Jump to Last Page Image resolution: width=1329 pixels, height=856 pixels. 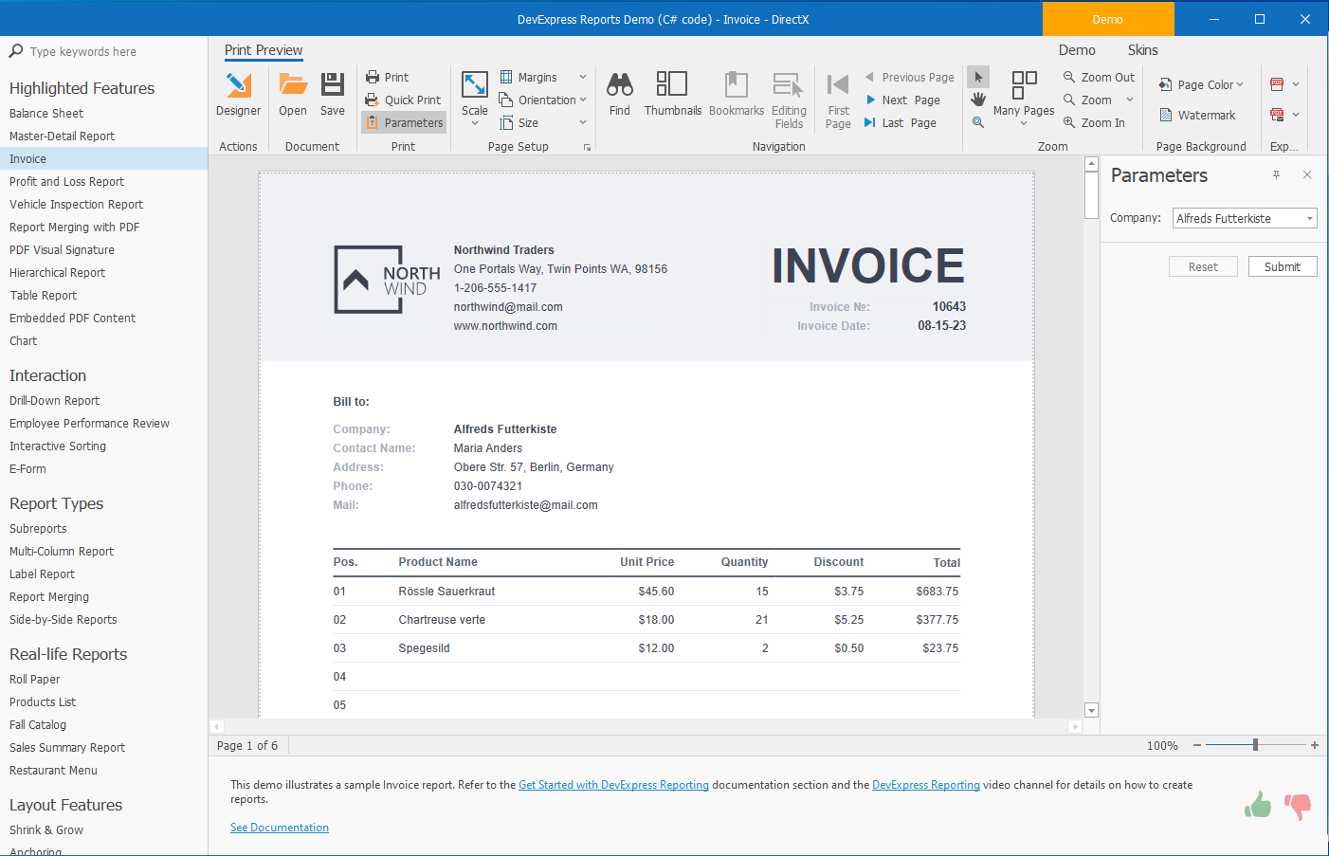point(901,122)
